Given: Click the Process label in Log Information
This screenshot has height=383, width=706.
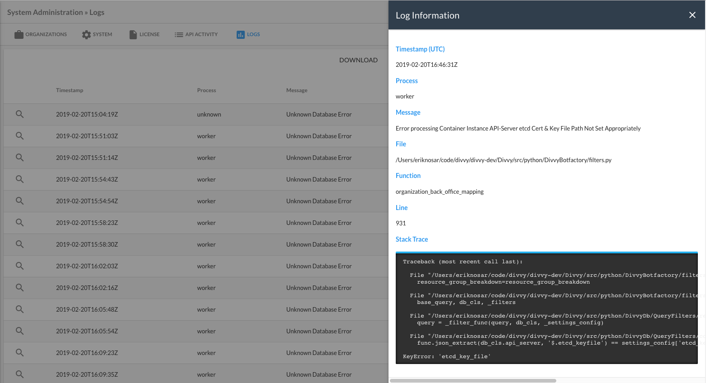Looking at the screenshot, I should [x=407, y=81].
